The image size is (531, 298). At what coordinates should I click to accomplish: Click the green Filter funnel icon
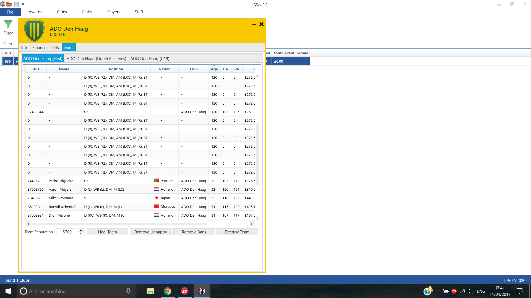[x=8, y=24]
